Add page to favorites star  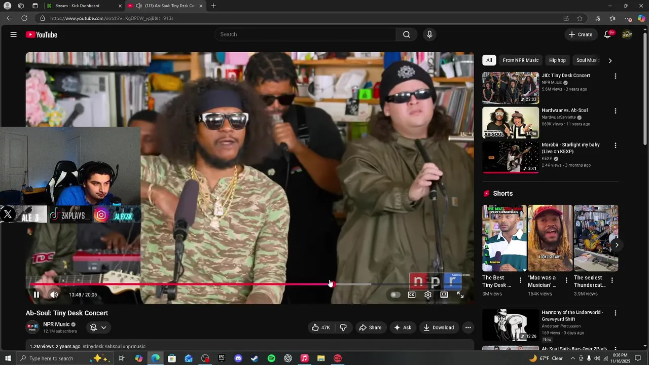tap(580, 18)
